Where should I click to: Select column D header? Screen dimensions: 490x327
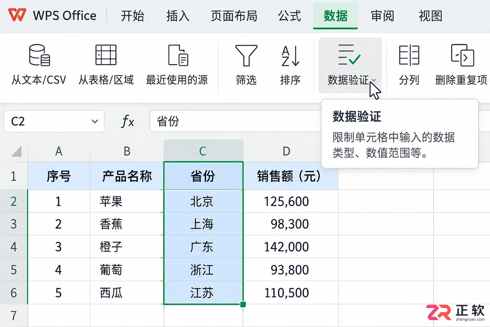(287, 151)
